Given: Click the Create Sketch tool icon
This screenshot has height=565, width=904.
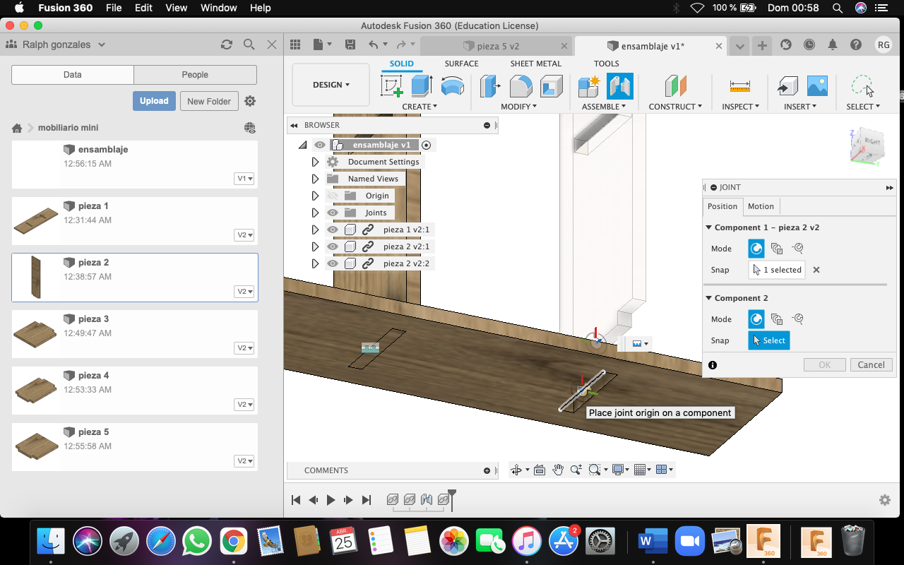Looking at the screenshot, I should click(x=391, y=86).
